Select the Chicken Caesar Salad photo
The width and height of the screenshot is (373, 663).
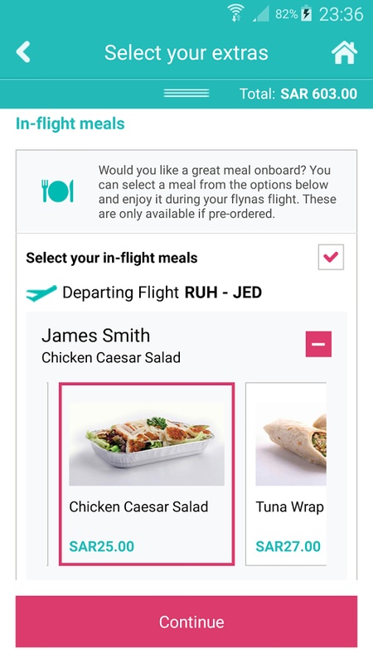(x=147, y=444)
